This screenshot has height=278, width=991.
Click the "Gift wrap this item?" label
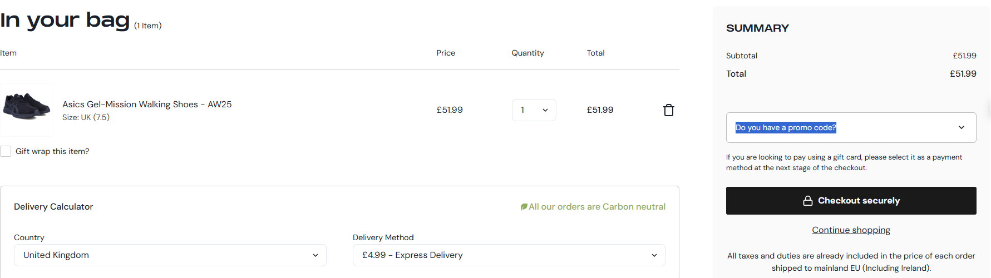[52, 151]
